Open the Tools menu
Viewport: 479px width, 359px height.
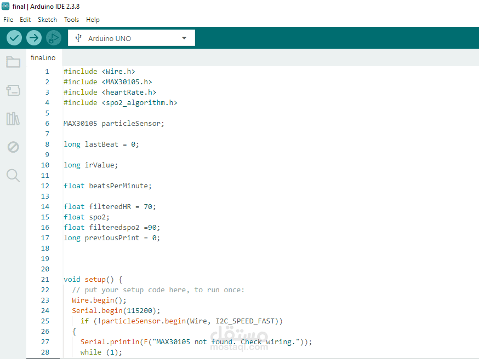pos(71,20)
